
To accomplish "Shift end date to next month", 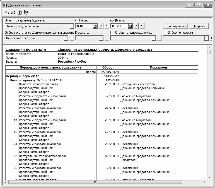I will coord(142,26).
